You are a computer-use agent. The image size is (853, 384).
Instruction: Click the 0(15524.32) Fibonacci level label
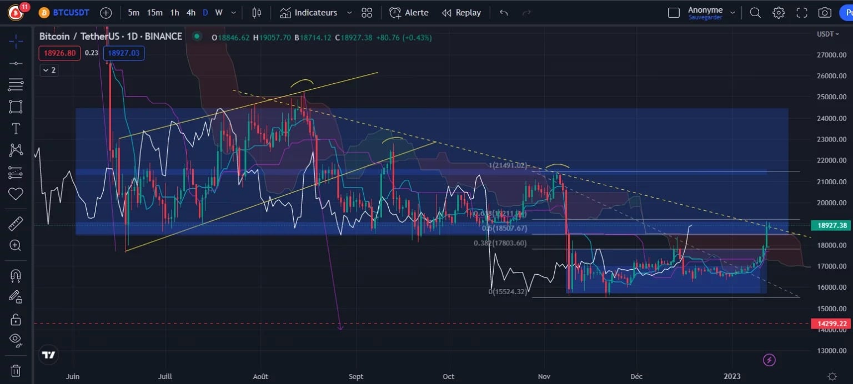(508, 291)
